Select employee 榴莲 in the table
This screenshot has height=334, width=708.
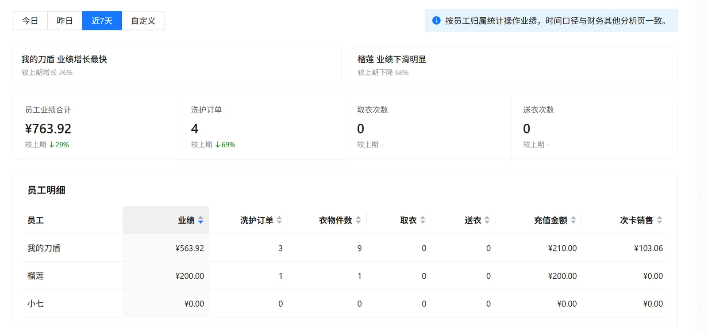click(x=36, y=276)
